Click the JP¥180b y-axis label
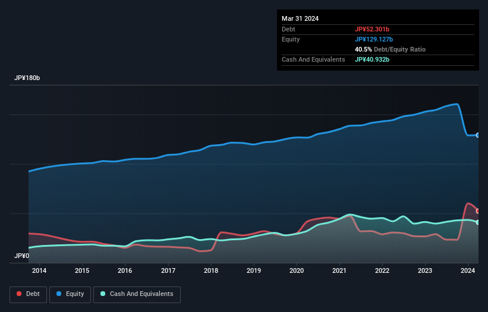488x312 pixels. pyautogui.click(x=27, y=78)
